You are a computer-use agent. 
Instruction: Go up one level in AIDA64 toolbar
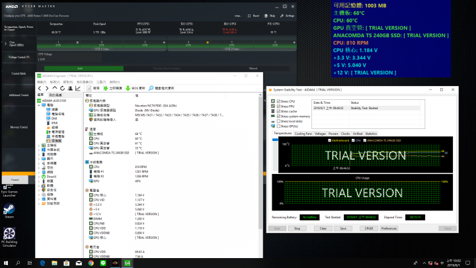click(x=55, y=88)
